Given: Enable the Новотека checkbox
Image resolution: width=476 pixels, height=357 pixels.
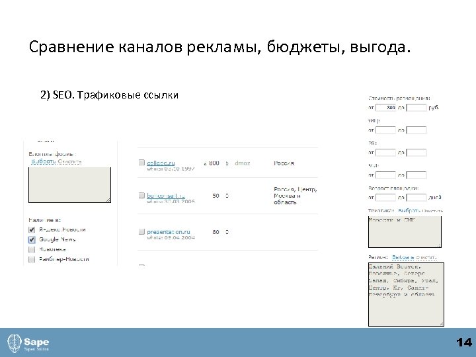Looking at the screenshot, I should (x=32, y=249).
